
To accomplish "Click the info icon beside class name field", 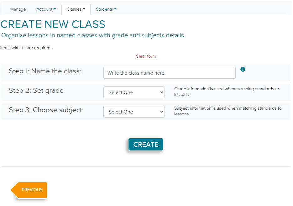I will click(x=243, y=69).
